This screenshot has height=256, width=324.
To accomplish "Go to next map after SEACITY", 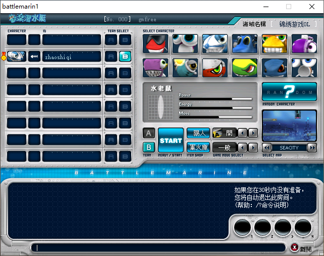I will [312, 148].
